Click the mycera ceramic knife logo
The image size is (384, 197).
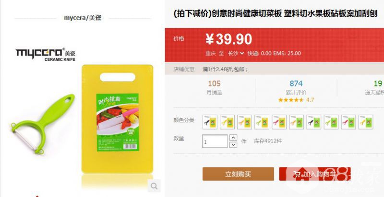tap(46, 54)
